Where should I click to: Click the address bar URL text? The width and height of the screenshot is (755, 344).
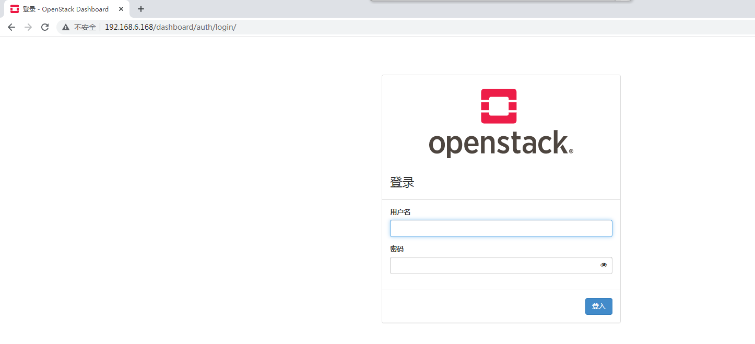tap(171, 27)
